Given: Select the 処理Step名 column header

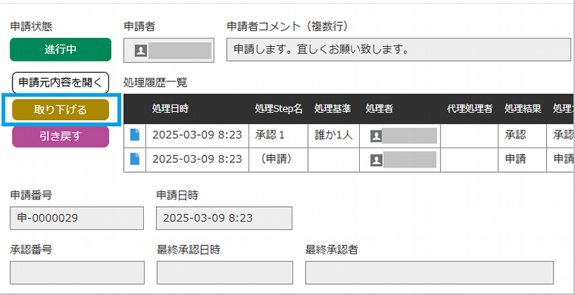Looking at the screenshot, I should pos(279,109).
